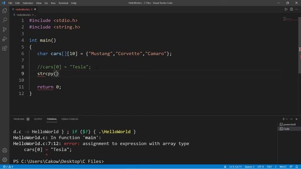
Task: Open the Manage gear icon
Action: coord(5,160)
